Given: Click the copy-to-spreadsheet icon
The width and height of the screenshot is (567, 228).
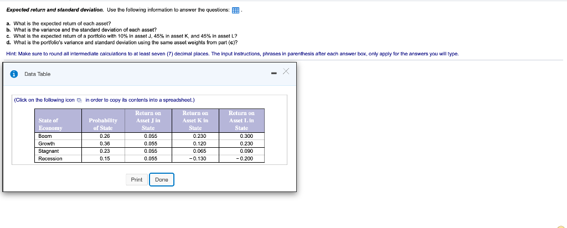Looking at the screenshot, I should [x=80, y=101].
